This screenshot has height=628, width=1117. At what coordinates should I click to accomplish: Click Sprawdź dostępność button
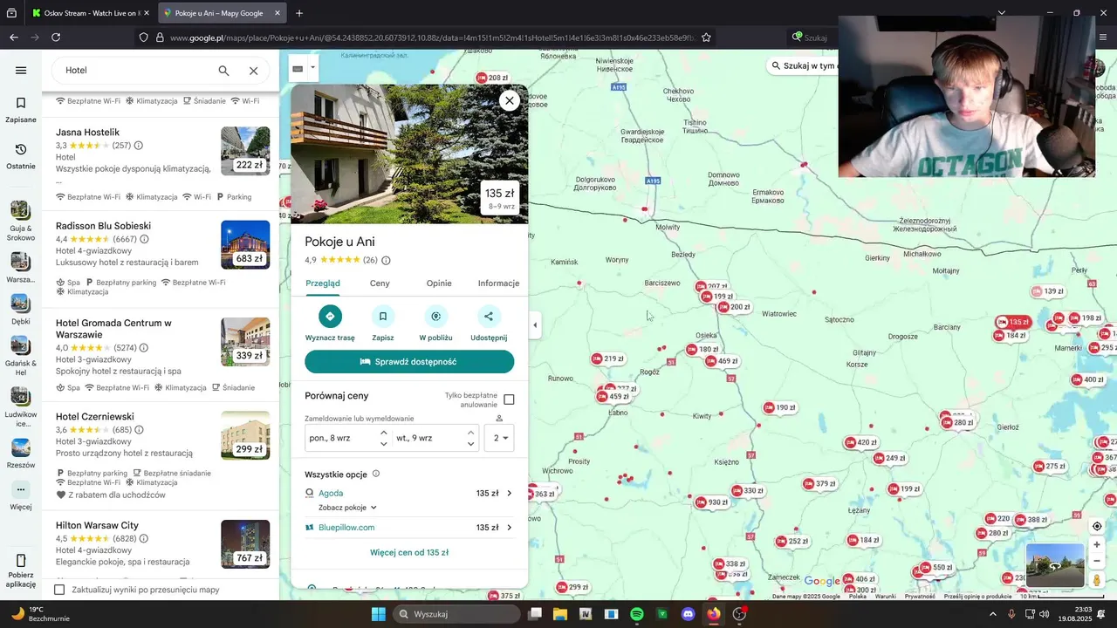tap(409, 361)
